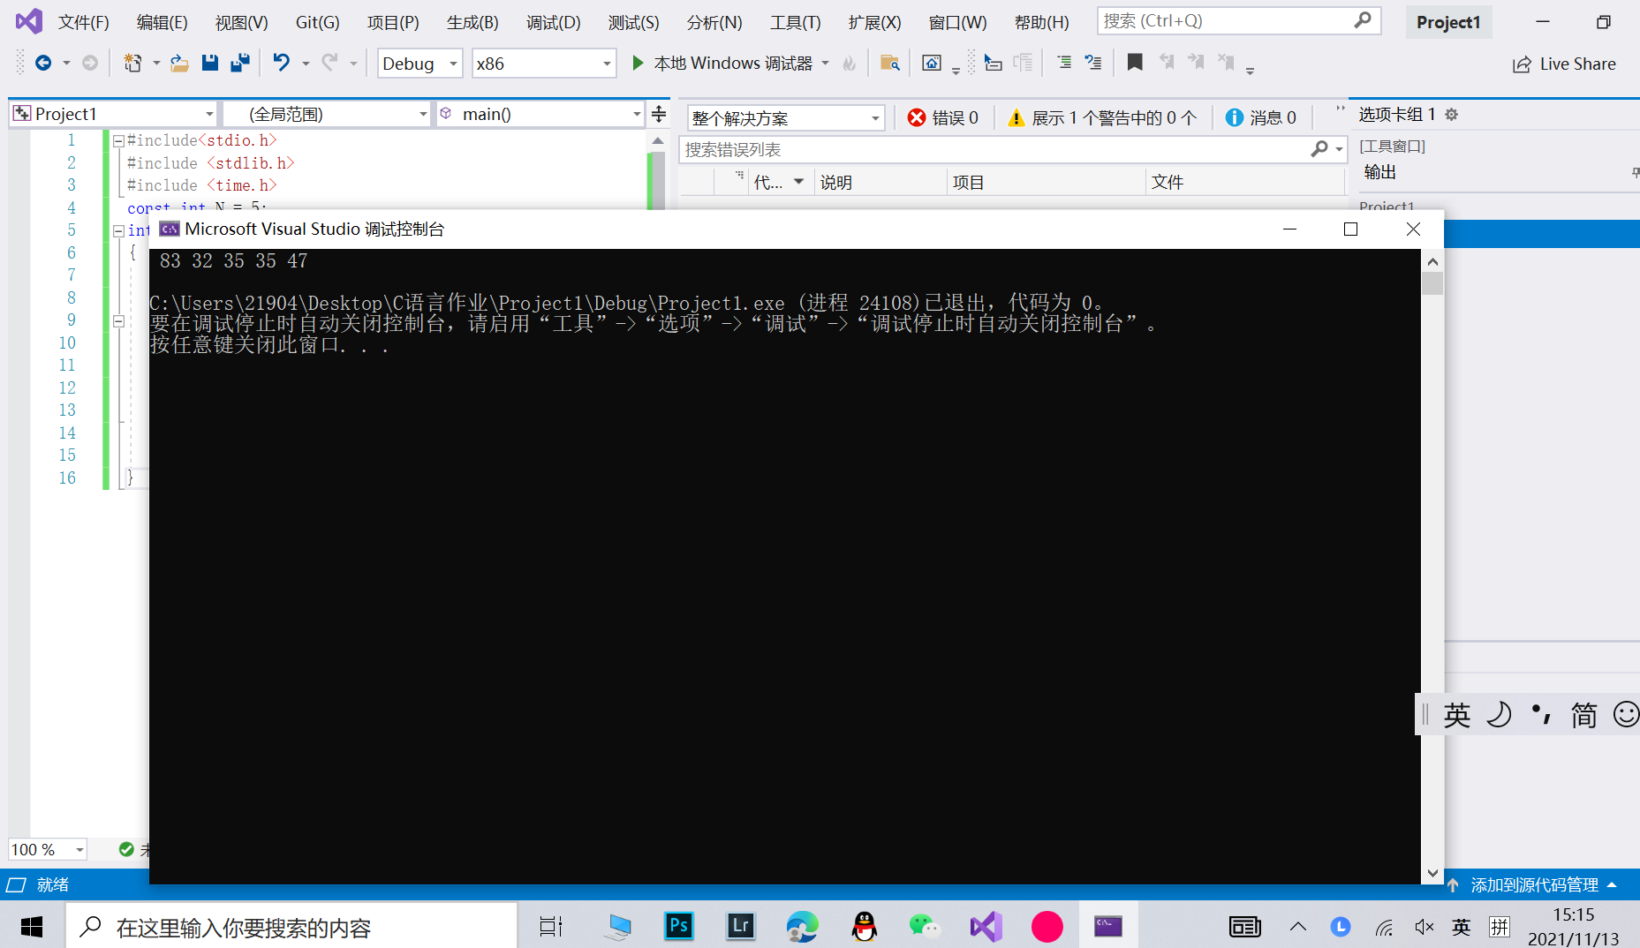Open settings gear next to 选项卡组 1

[1451, 114]
